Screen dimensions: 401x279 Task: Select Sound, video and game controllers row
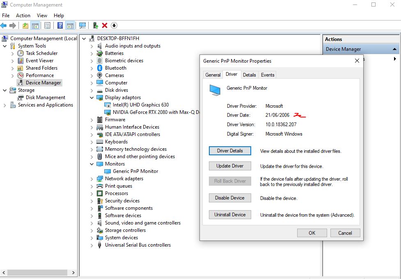click(x=143, y=223)
